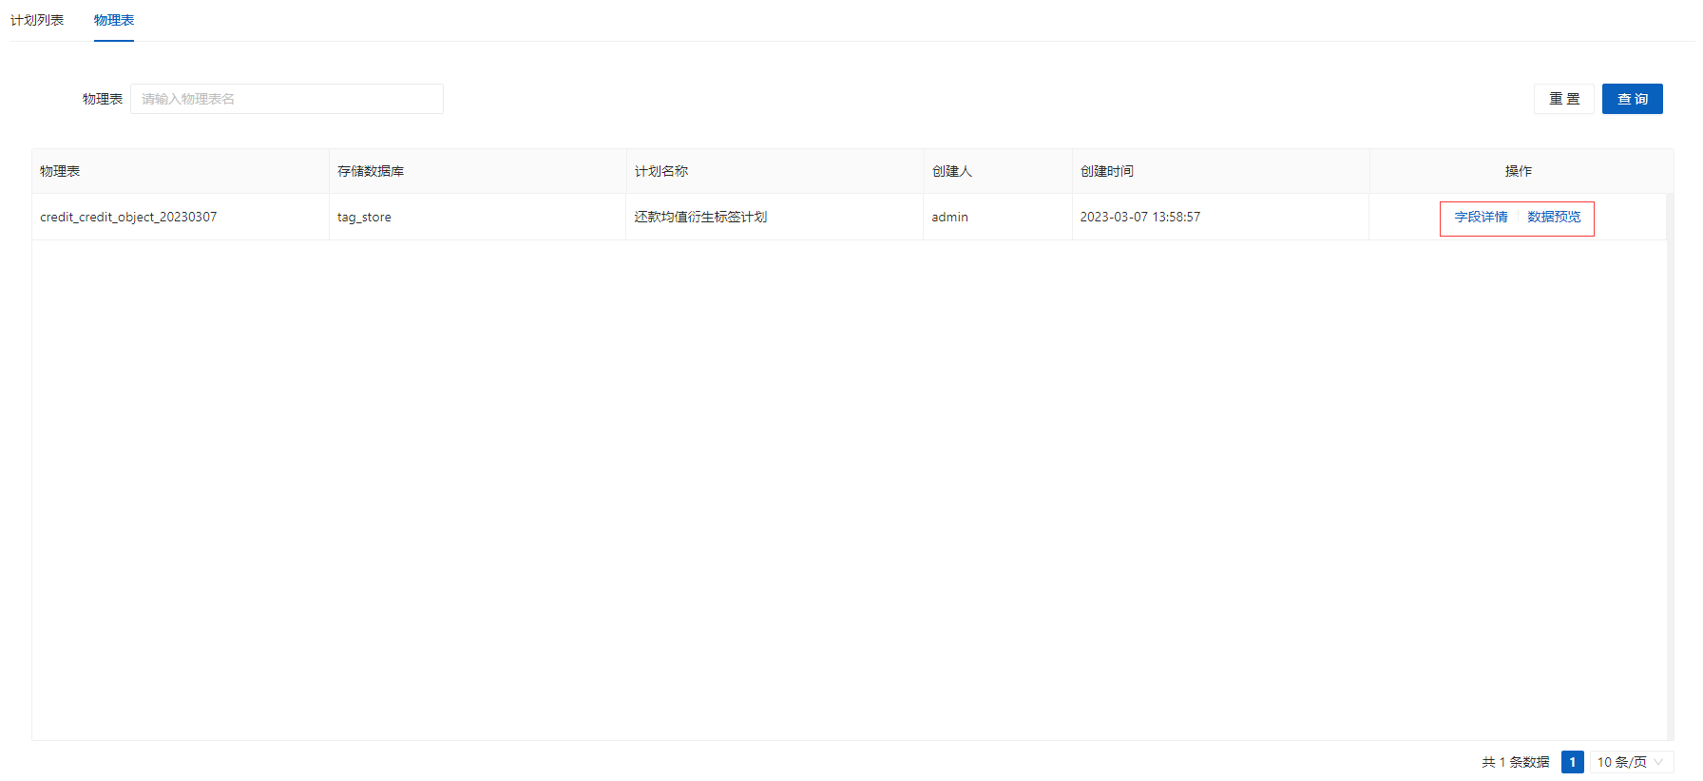This screenshot has height=781, width=1703.
Task: Go to page 1 in pagination
Action: coord(1572,762)
